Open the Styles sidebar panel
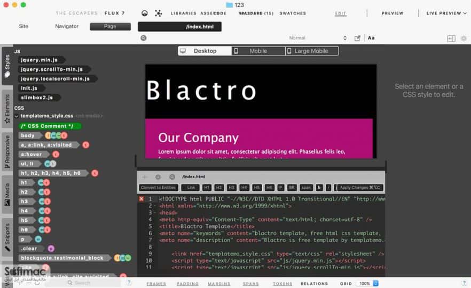 [x=7, y=66]
